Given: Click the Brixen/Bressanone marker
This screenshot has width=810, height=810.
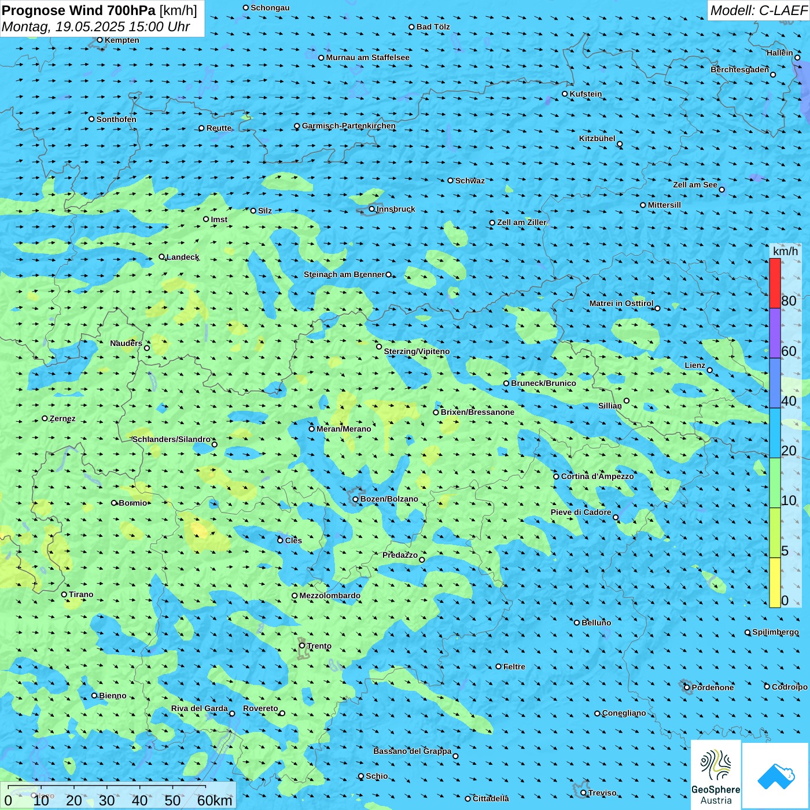Looking at the screenshot, I should pyautogui.click(x=436, y=413).
